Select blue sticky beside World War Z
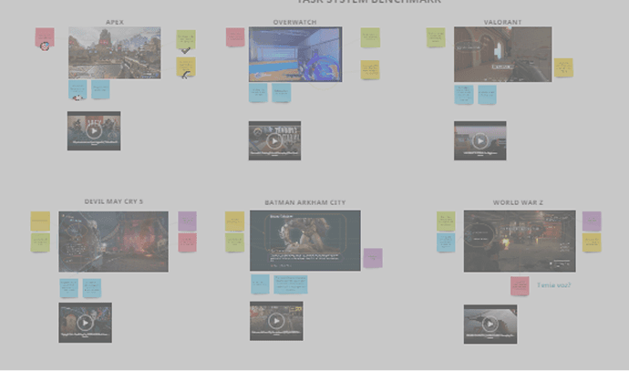 point(446,242)
